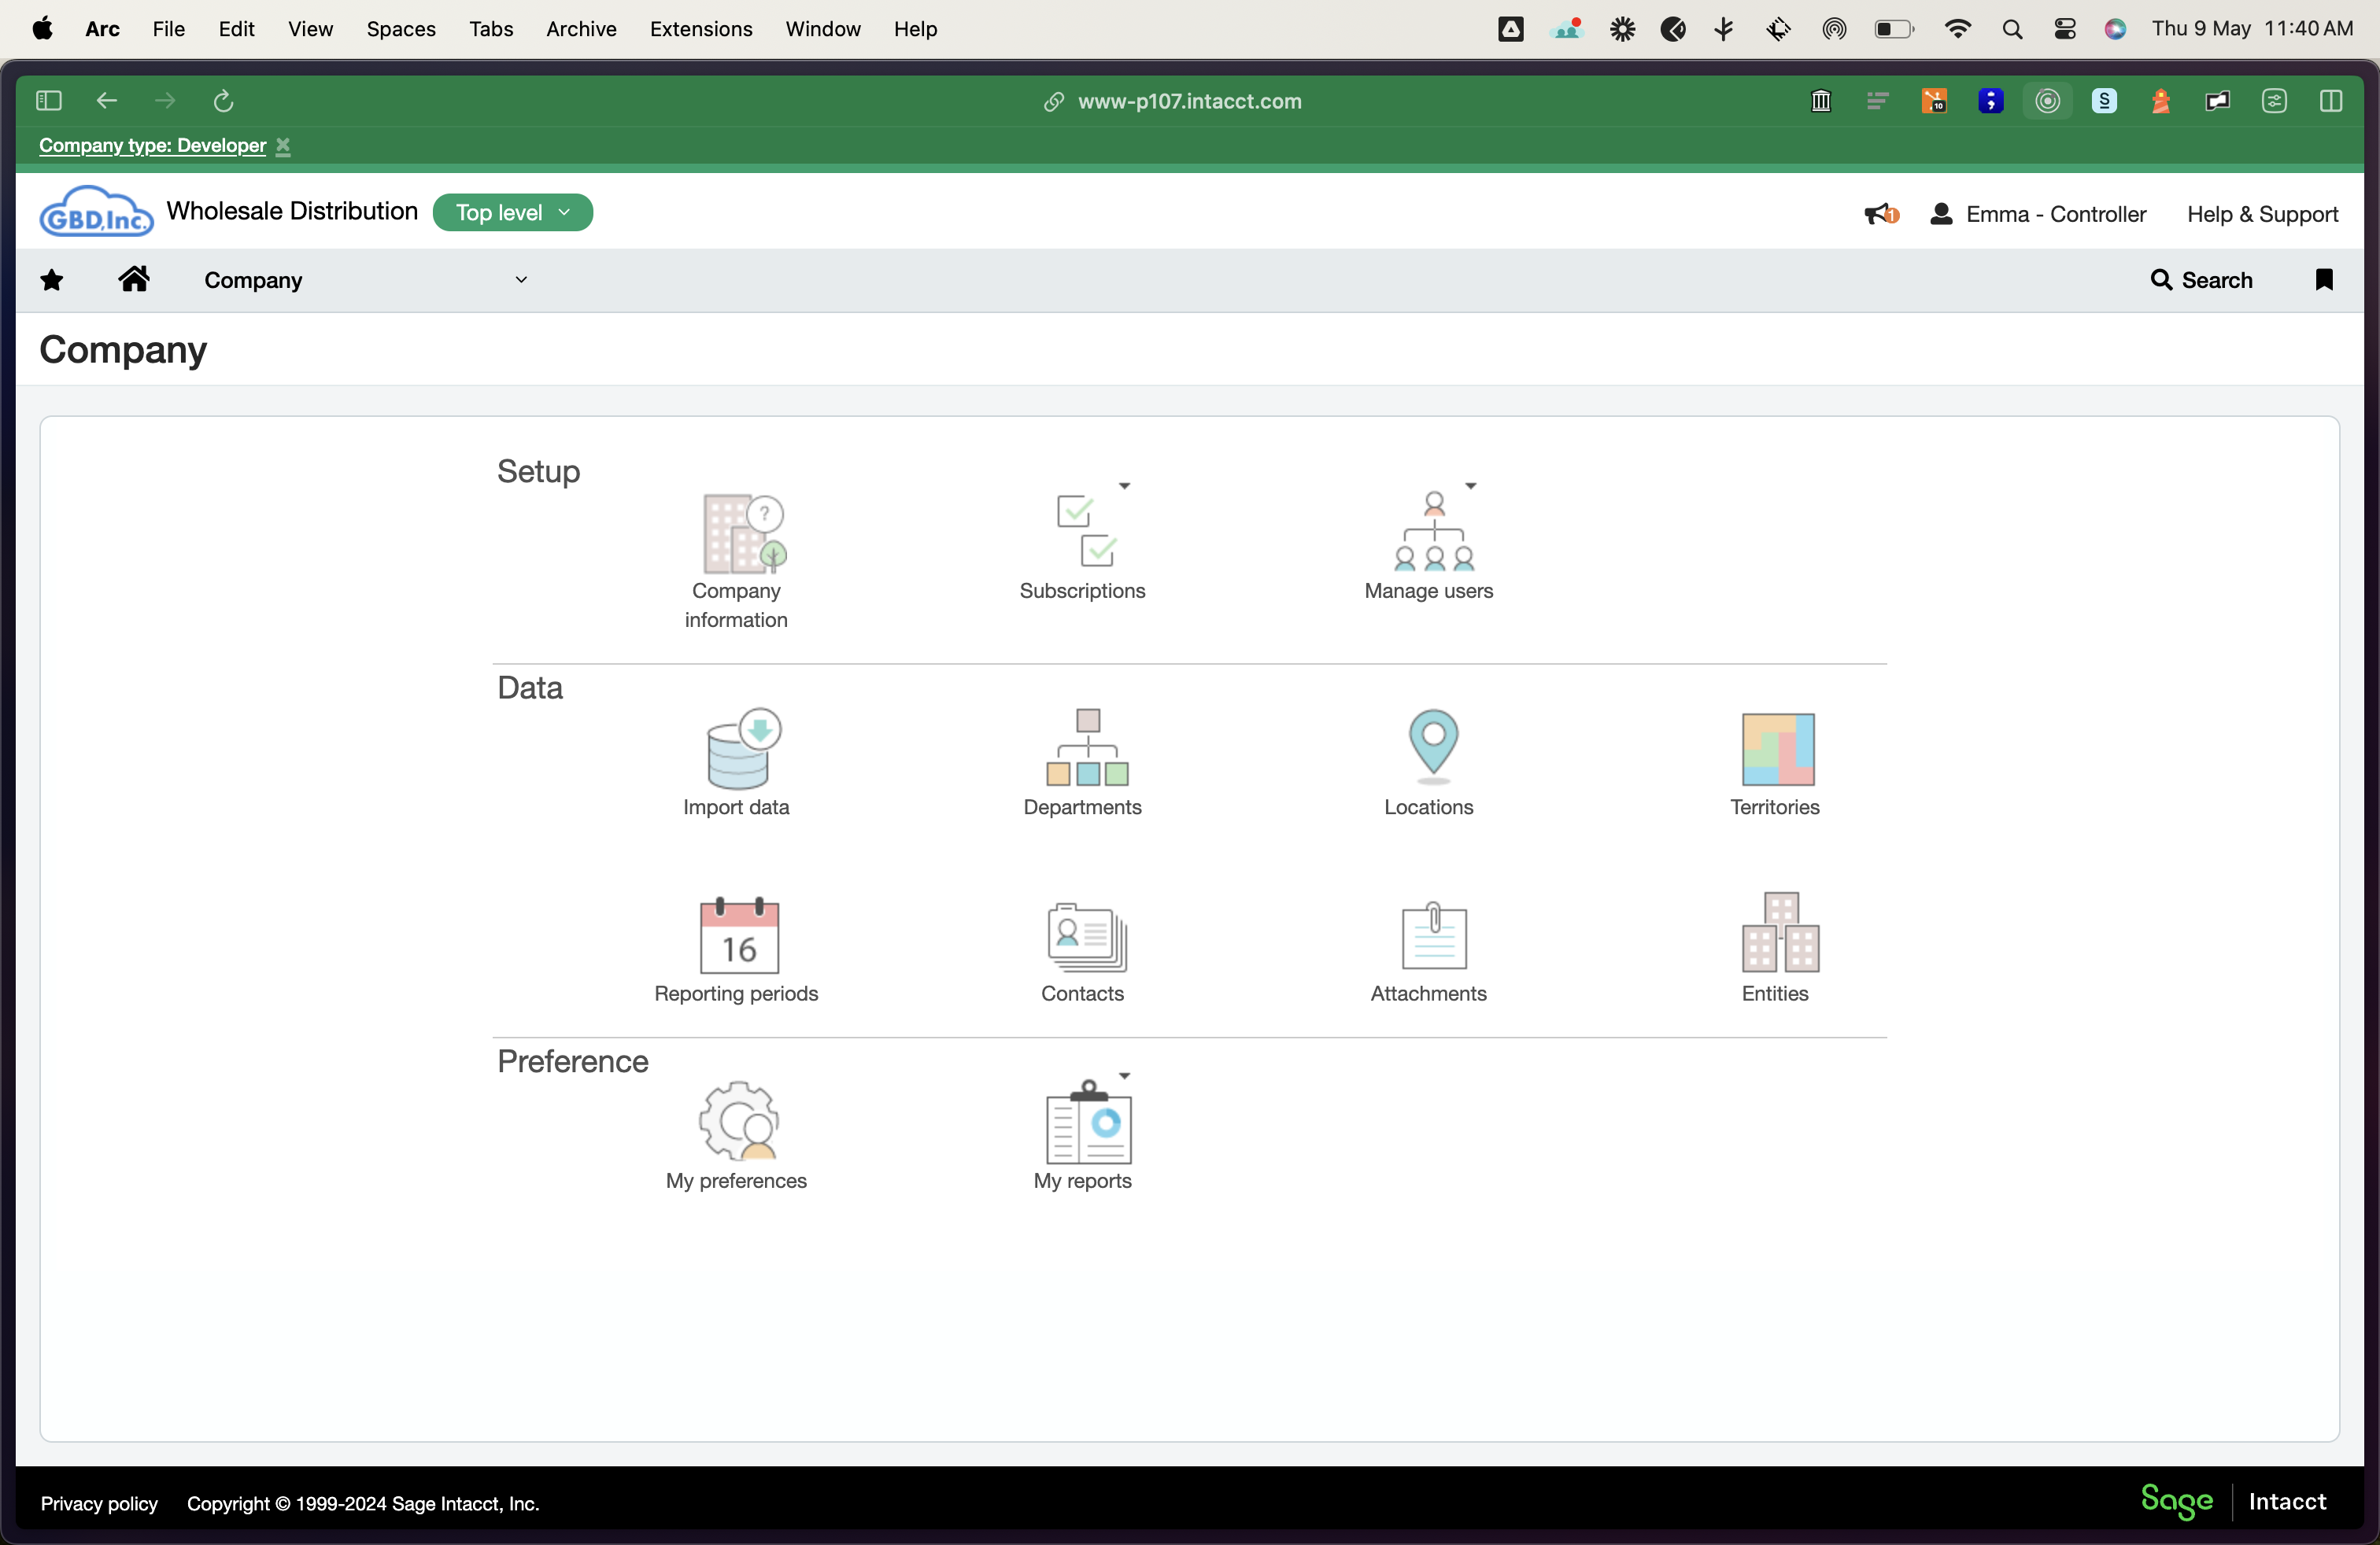The width and height of the screenshot is (2380, 1545).
Task: Open the Territories map icon
Action: click(x=1777, y=750)
